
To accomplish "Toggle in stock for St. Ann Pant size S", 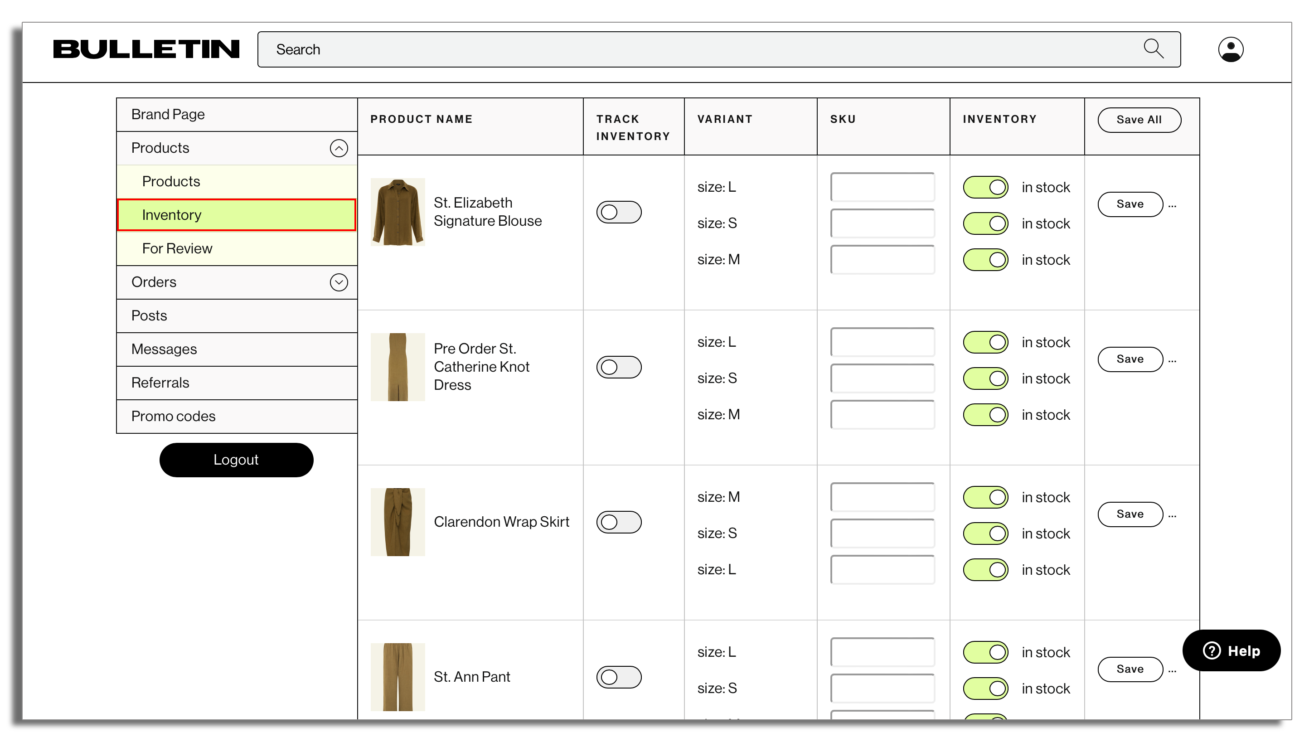I will pyautogui.click(x=985, y=689).
